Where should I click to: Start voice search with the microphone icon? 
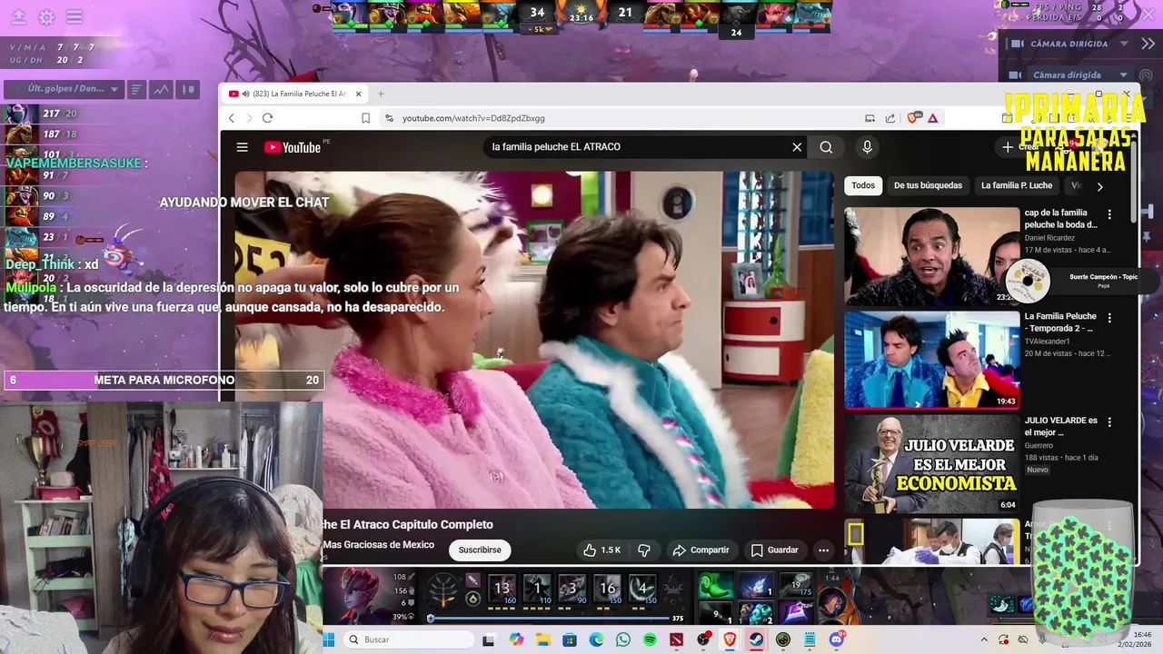[x=867, y=147]
